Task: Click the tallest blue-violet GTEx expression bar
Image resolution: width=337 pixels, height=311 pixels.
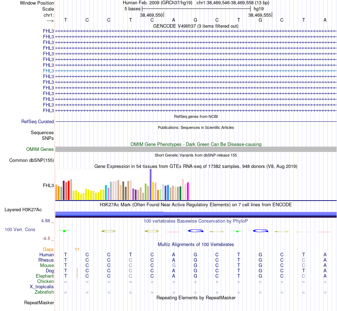Action: tap(151, 185)
